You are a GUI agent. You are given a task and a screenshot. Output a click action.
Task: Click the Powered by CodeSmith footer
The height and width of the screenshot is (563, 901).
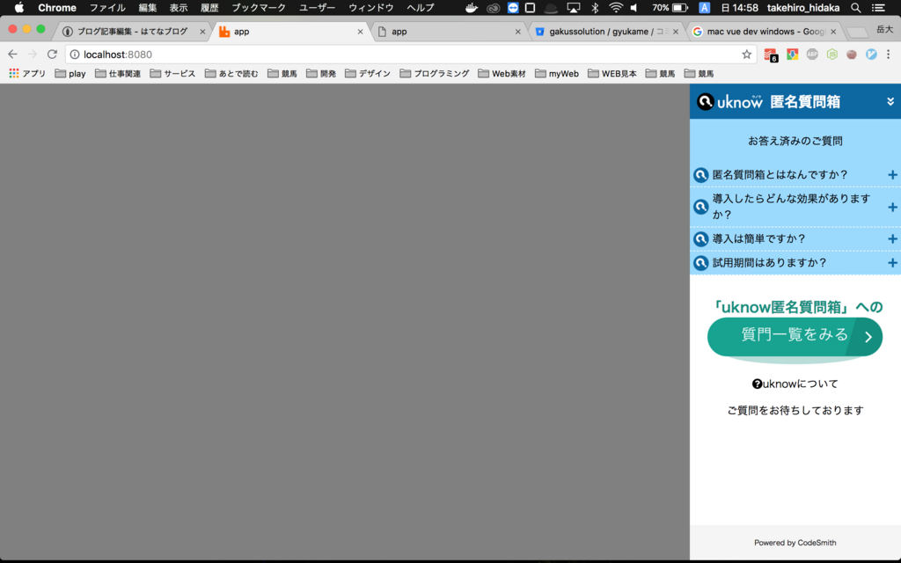(x=795, y=542)
